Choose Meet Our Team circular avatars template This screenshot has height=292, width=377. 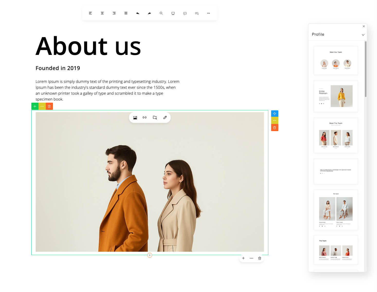(x=336, y=60)
